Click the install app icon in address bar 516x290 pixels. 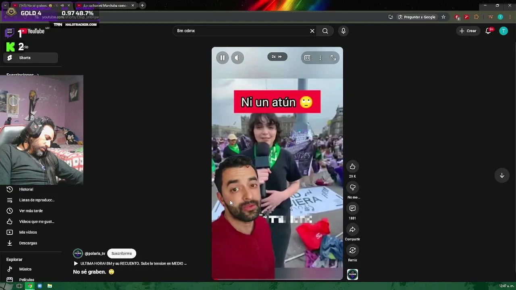[x=391, y=17]
